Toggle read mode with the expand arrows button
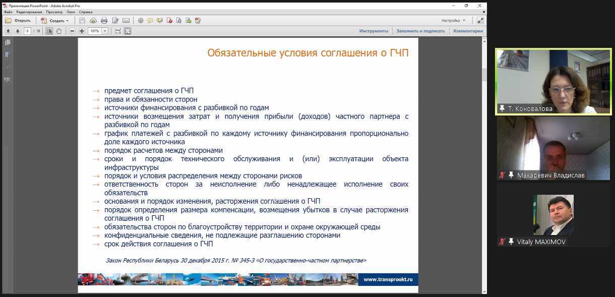 (x=480, y=21)
